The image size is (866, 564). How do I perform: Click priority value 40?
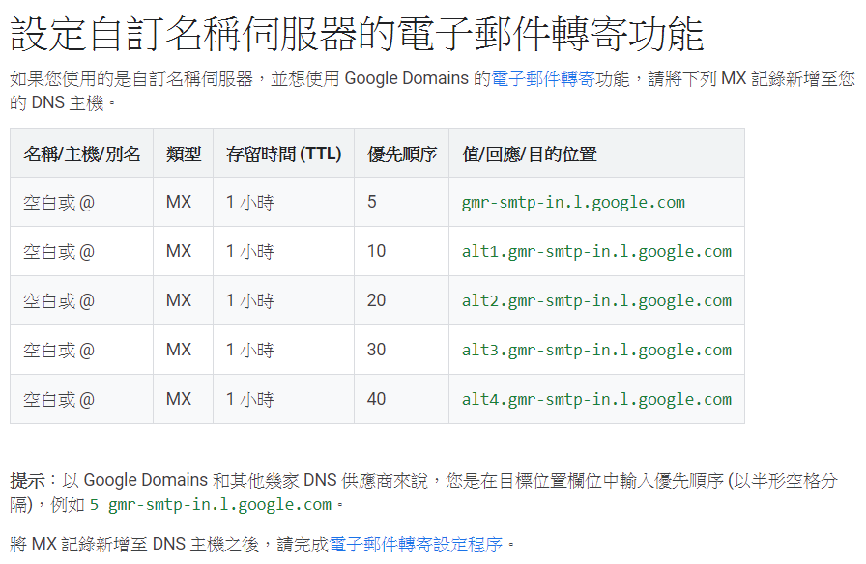pos(376,399)
